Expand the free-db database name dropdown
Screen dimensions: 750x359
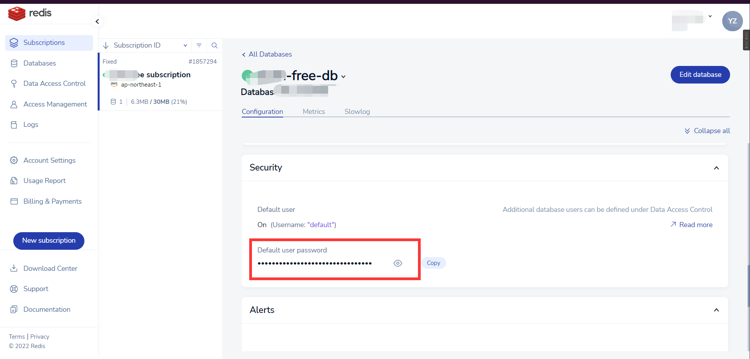pyautogui.click(x=343, y=77)
